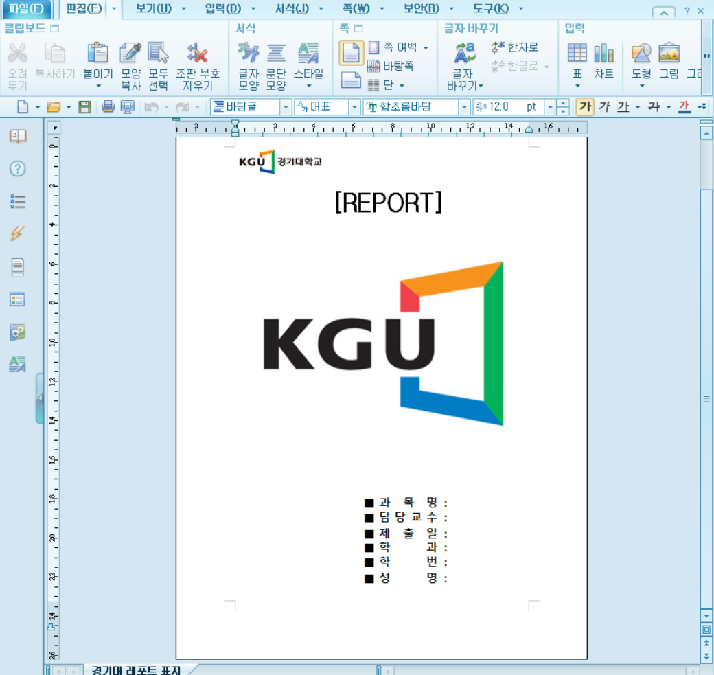
Task: Click the large KGU logo image
Action: 383,343
